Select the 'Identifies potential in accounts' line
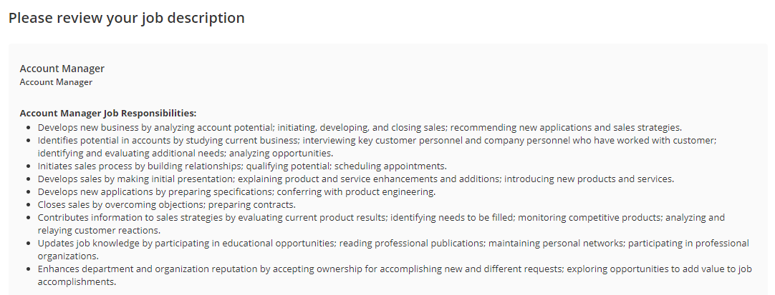This screenshot has width=775, height=295. [377, 141]
